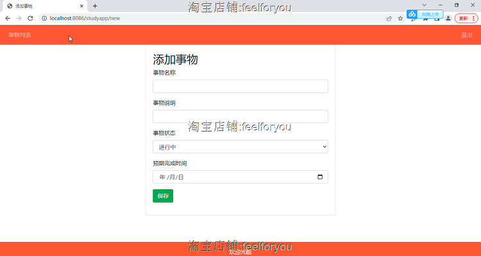Click the 事物说明 label
The height and width of the screenshot is (256, 481).
point(164,103)
